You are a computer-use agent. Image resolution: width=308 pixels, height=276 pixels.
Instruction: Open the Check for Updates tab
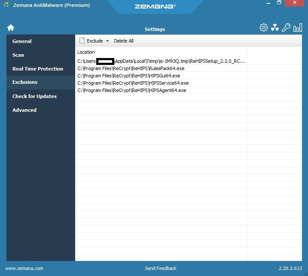[41, 96]
